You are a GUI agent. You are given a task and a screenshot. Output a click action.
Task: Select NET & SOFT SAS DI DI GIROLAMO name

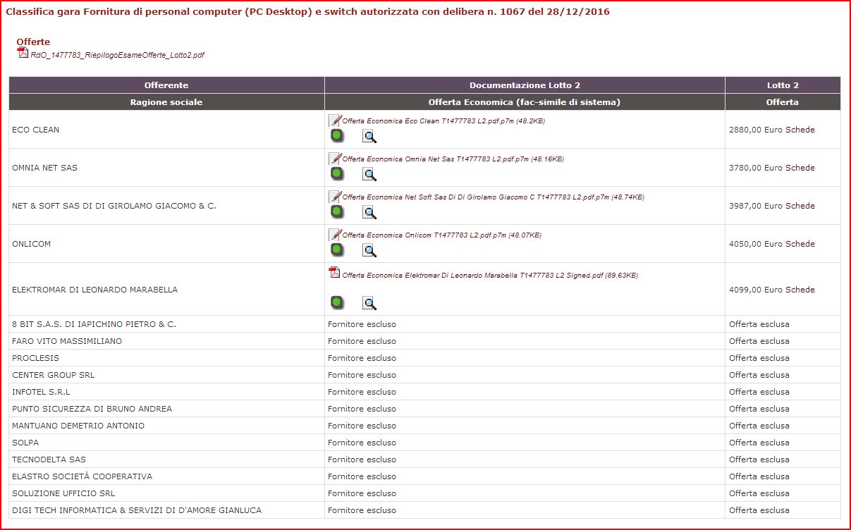(x=114, y=206)
